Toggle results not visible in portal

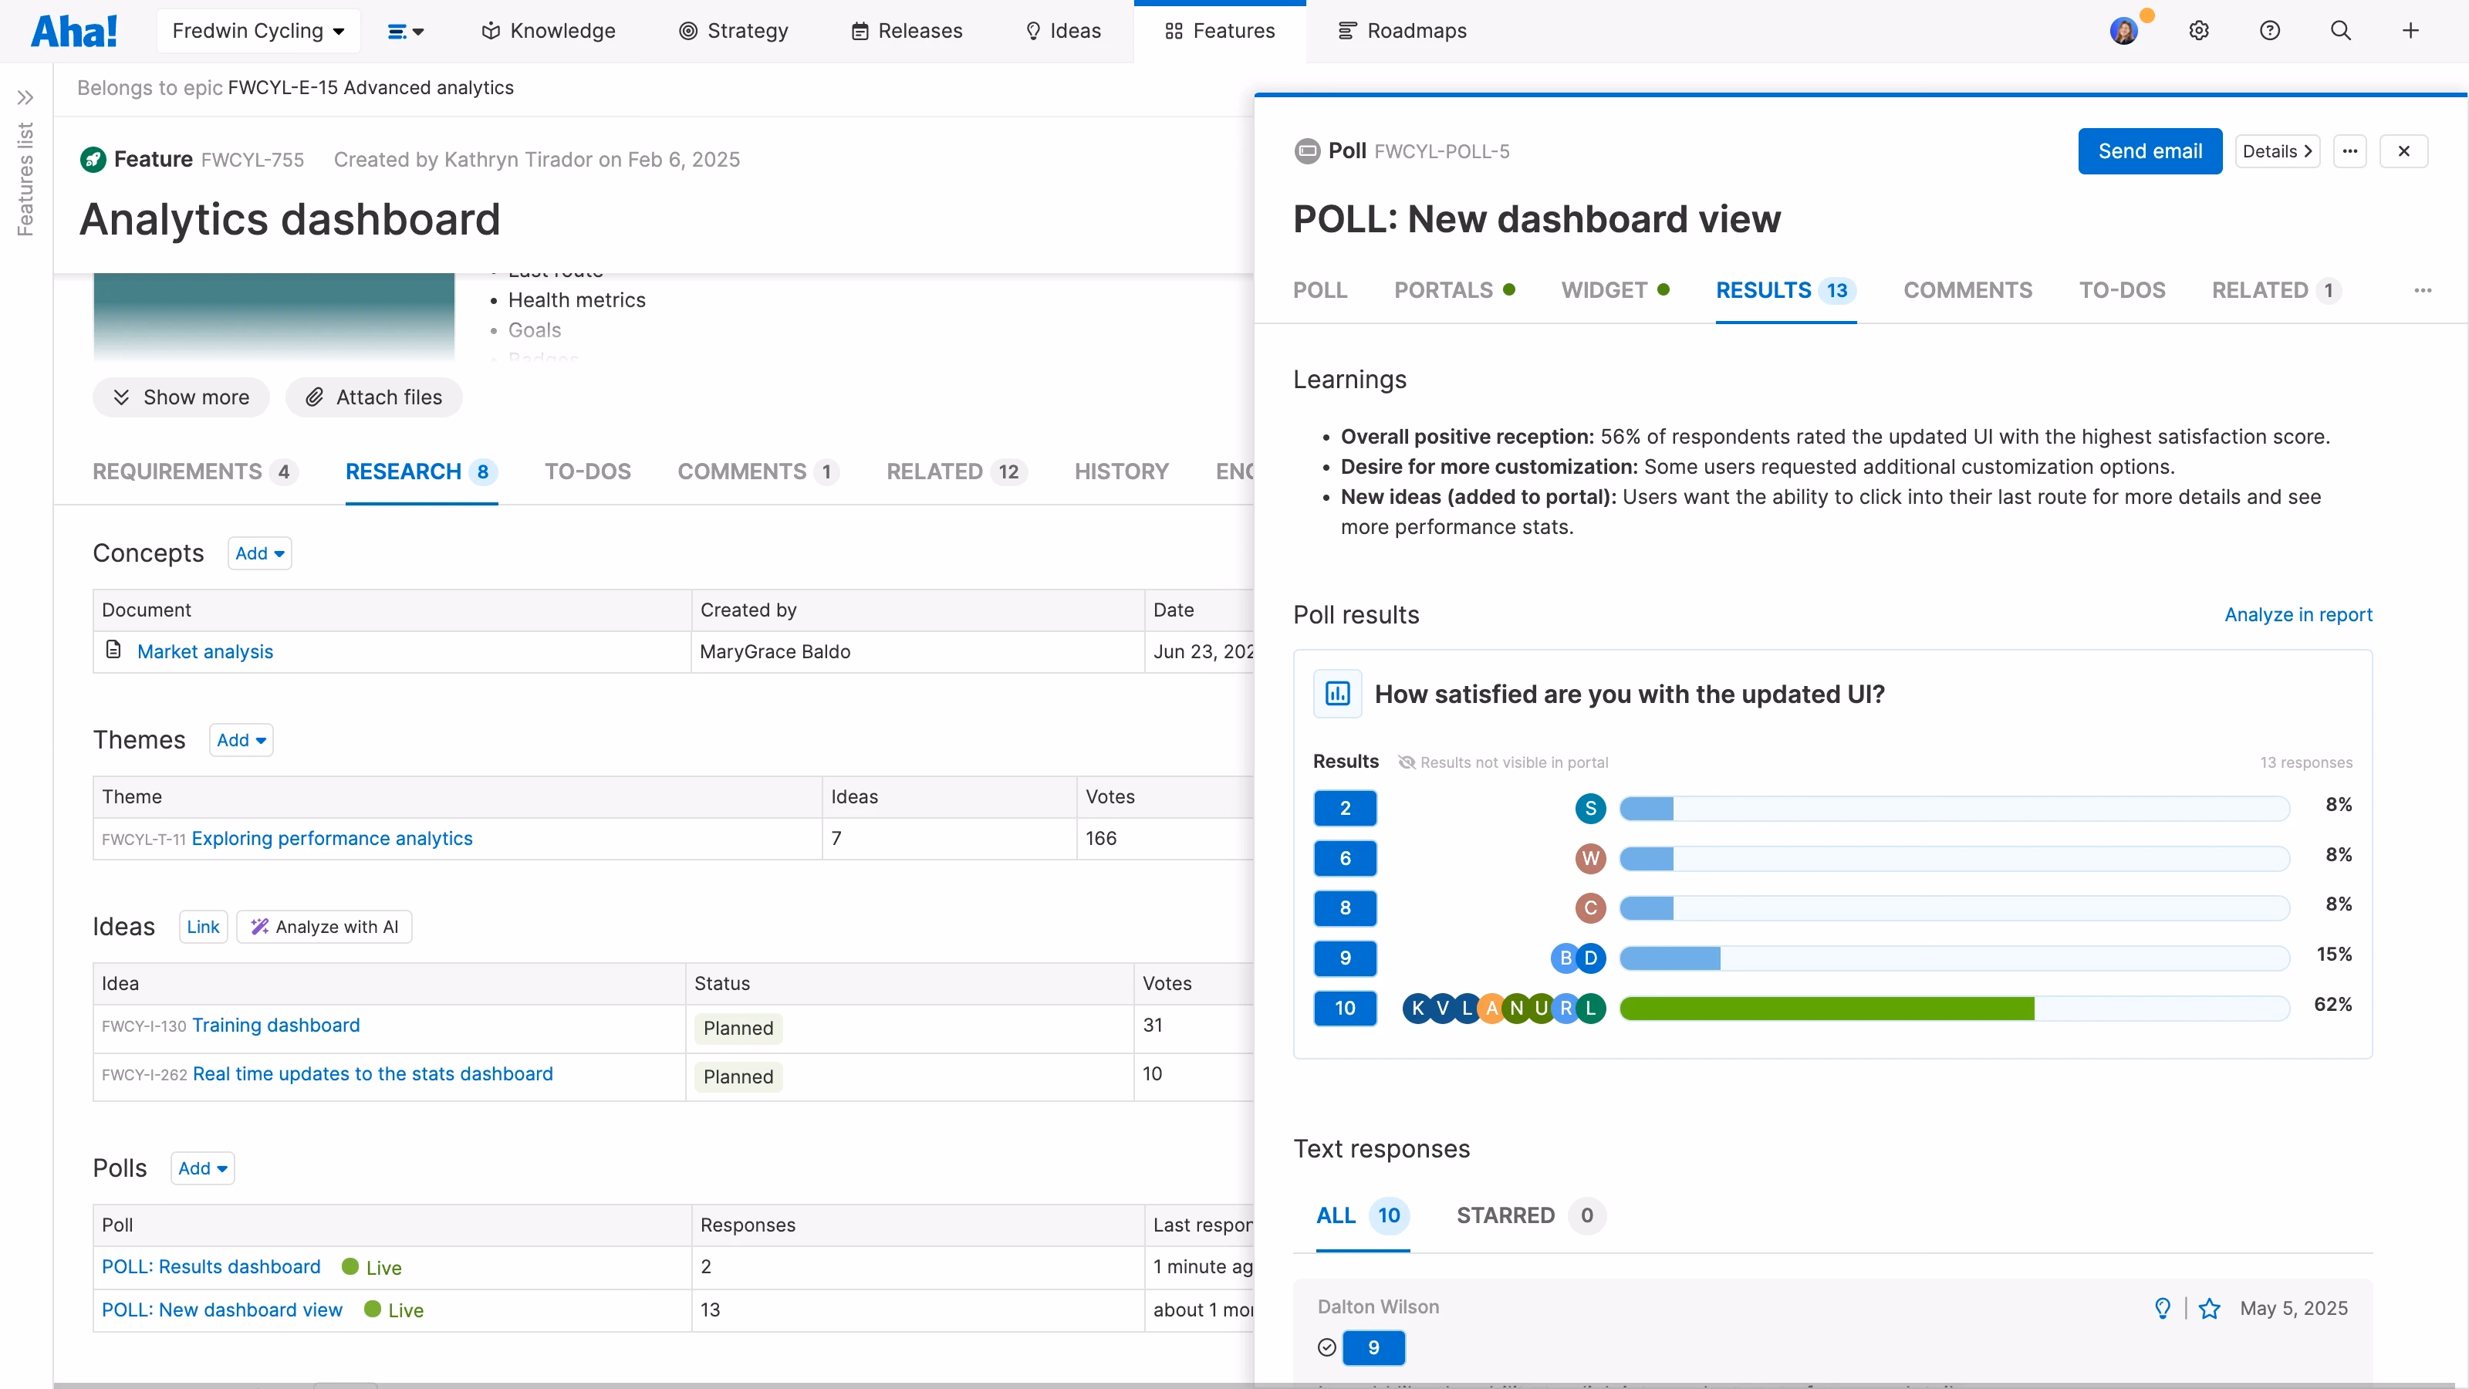point(1503,762)
